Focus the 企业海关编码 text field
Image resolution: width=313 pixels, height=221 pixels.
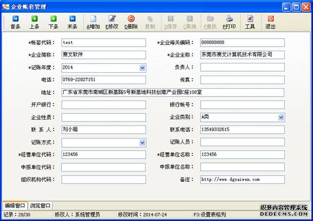click(x=242, y=42)
